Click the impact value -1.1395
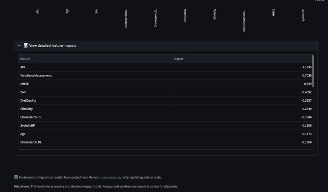Image resolution: width=328 pixels, height=192 pixels. tap(306, 67)
